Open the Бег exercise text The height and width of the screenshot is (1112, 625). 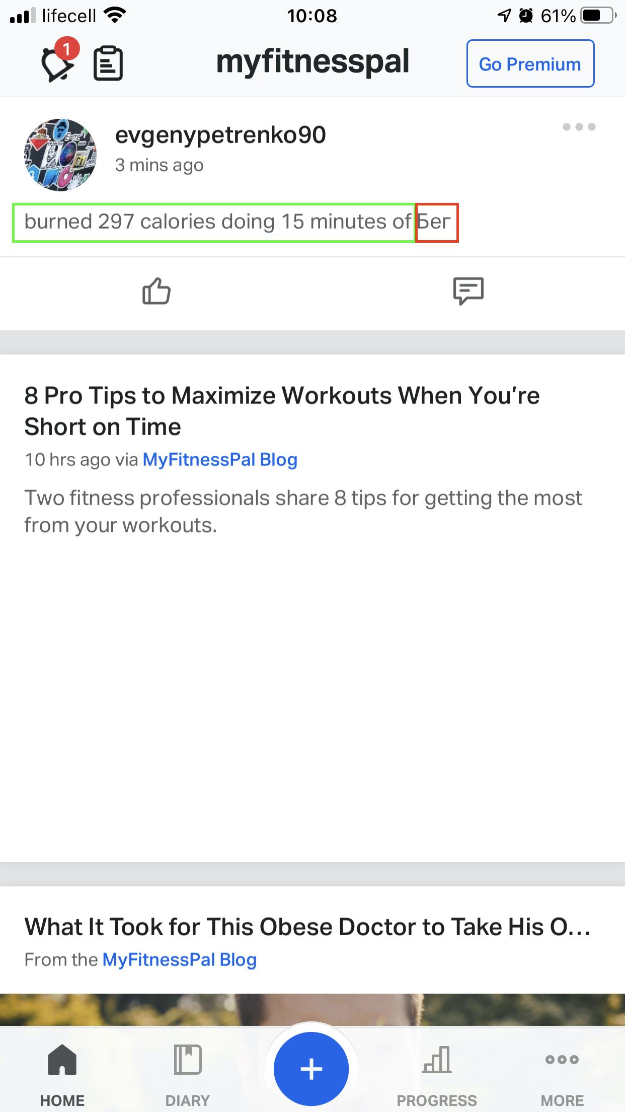coord(437,222)
